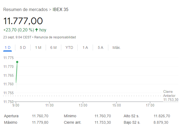Click the IBEX 35 breadcrumb title
This screenshot has height=128, width=183.
click(x=60, y=10)
